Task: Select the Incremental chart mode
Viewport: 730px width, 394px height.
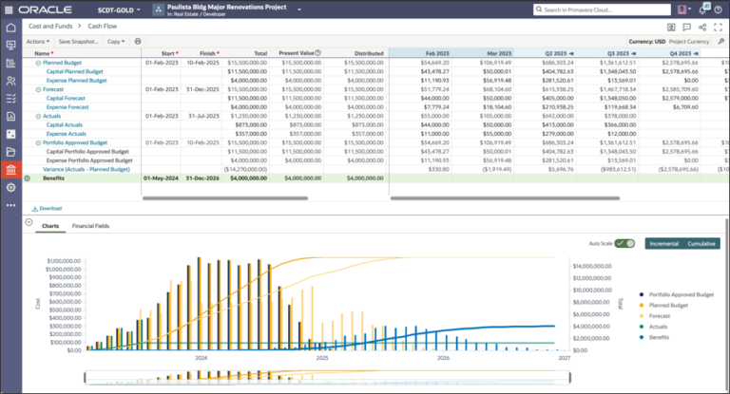Action: pyautogui.click(x=664, y=243)
